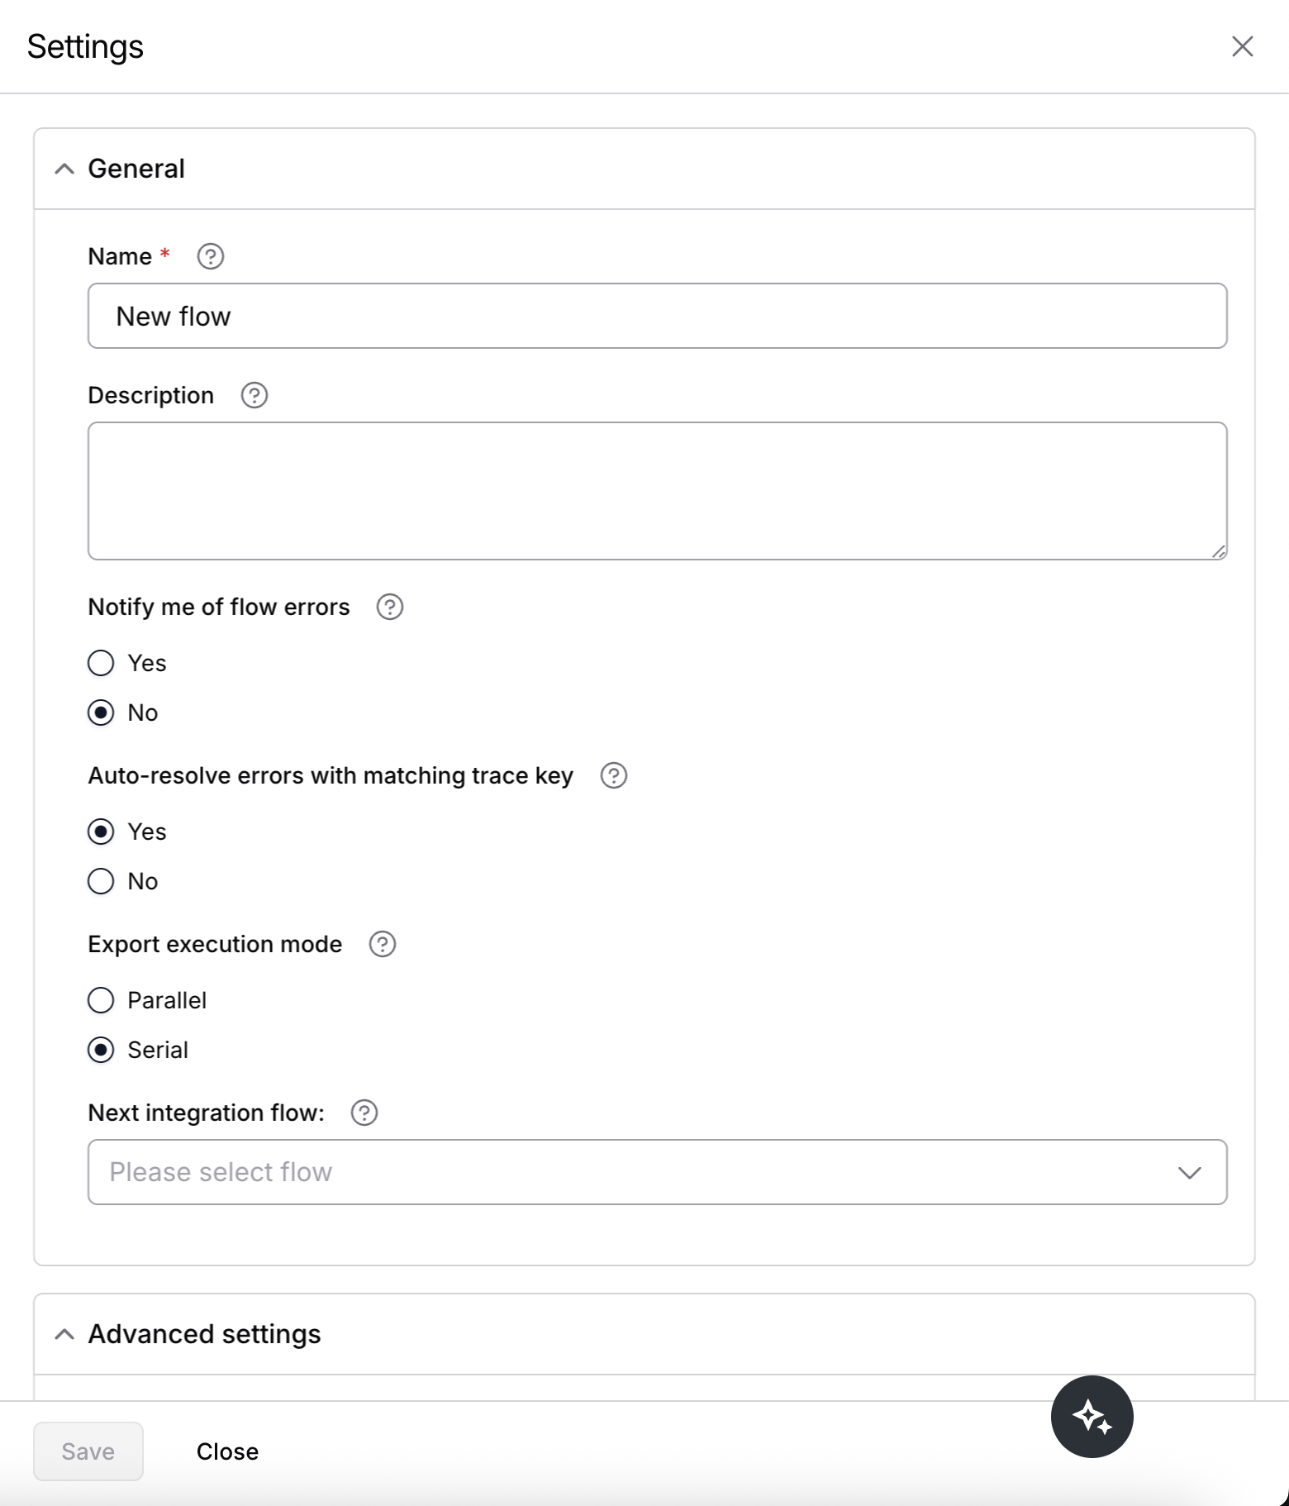
Task: Select No for Notify me of flow errors
Action: point(101,712)
